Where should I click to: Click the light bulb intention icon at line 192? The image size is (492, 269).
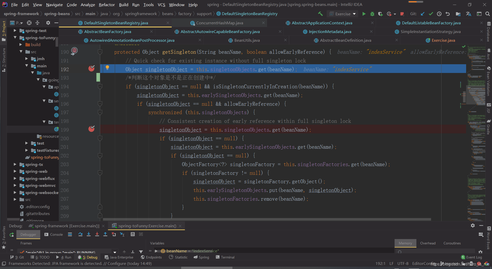click(x=107, y=68)
